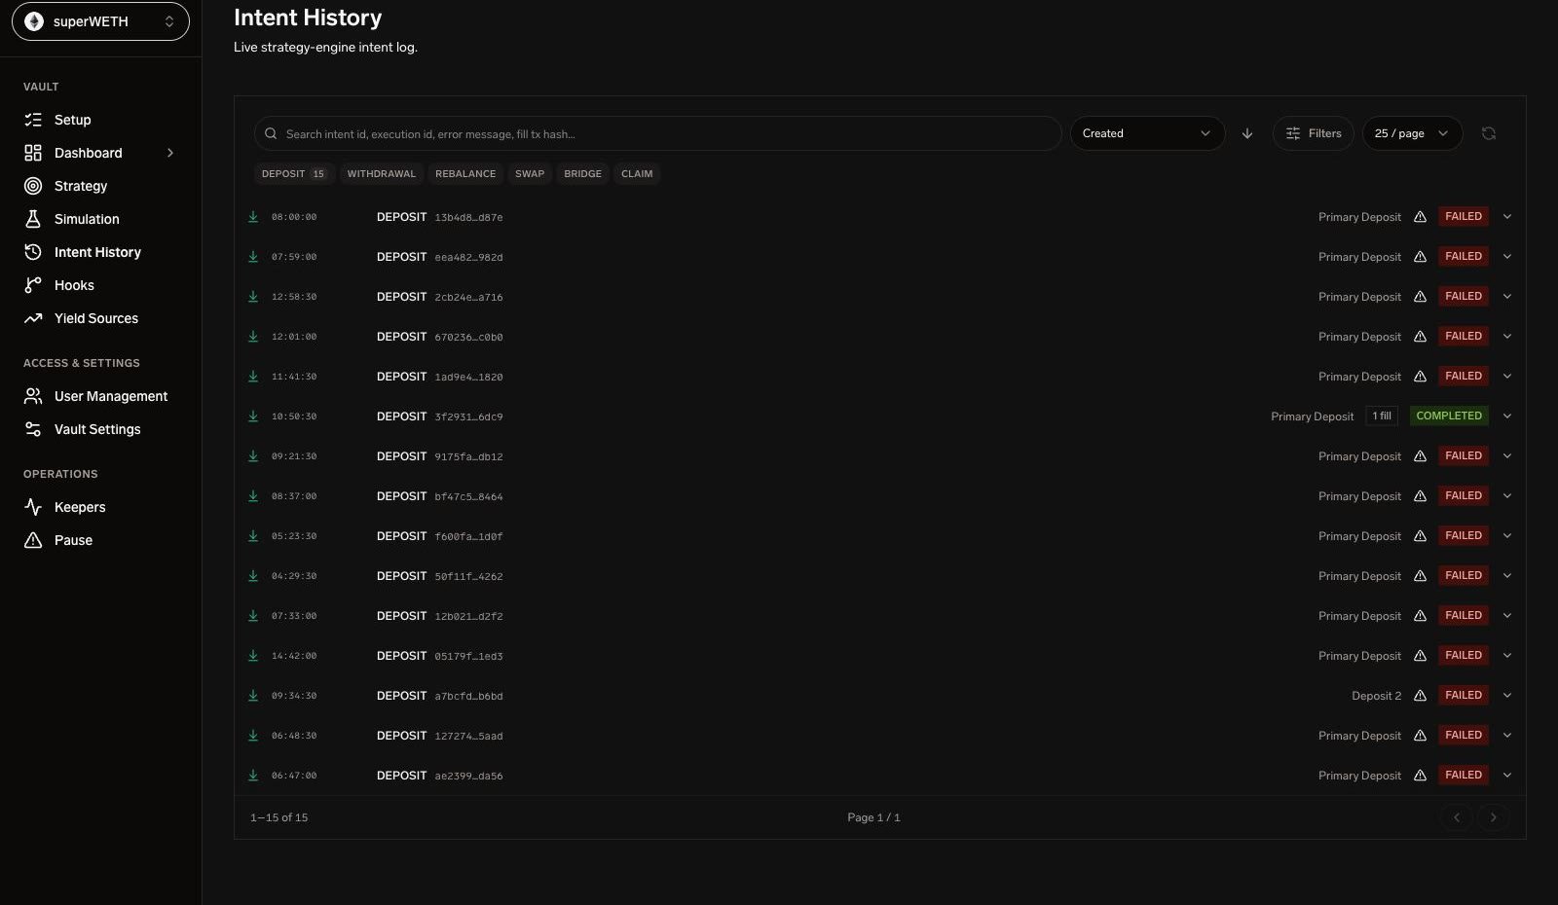1558x905 pixels.
Task: Click the Page 1 / 1 indicator
Action: pos(873,817)
